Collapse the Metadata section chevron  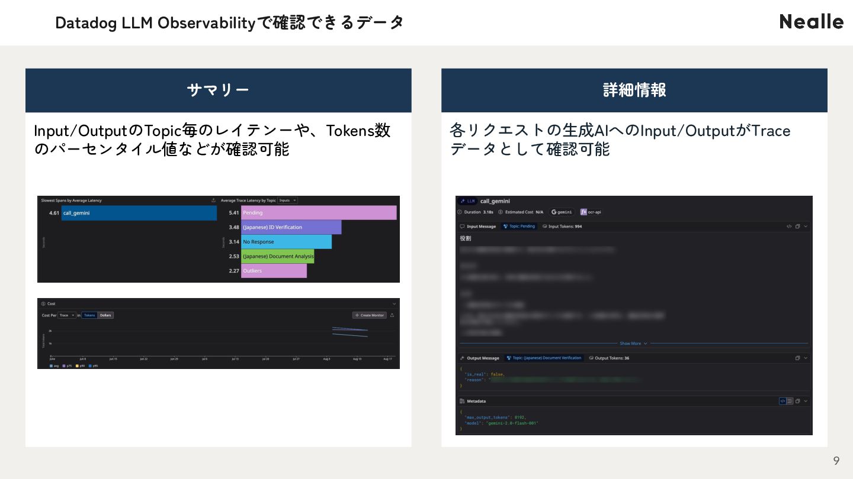point(806,401)
